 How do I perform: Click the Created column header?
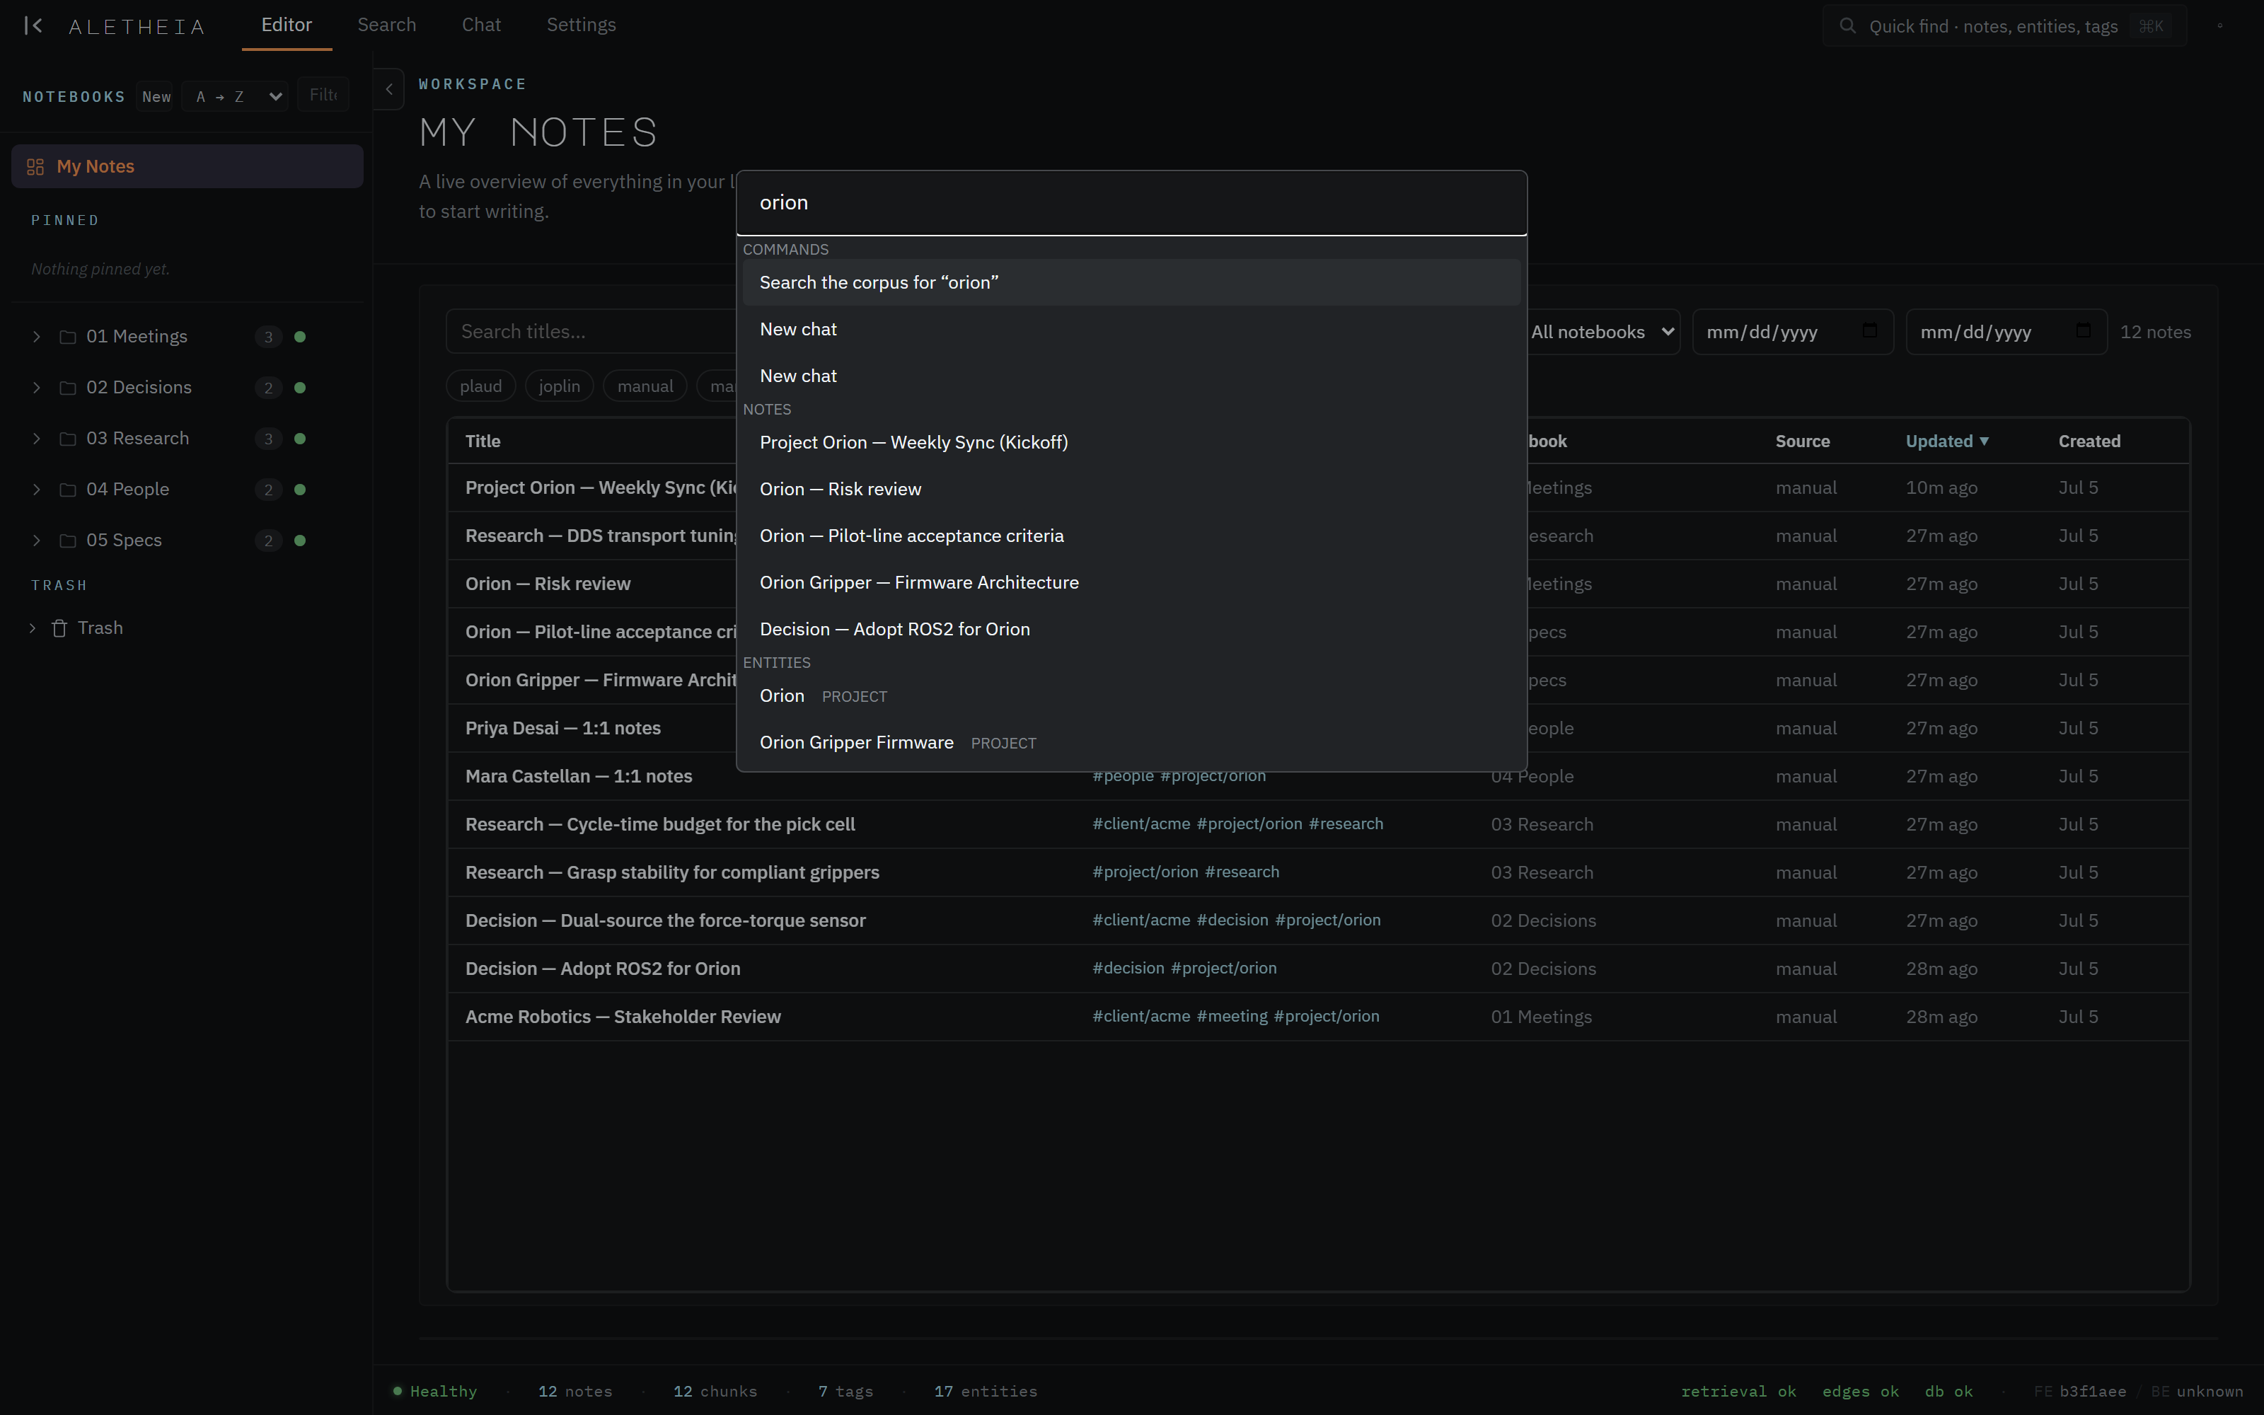pos(2089,441)
